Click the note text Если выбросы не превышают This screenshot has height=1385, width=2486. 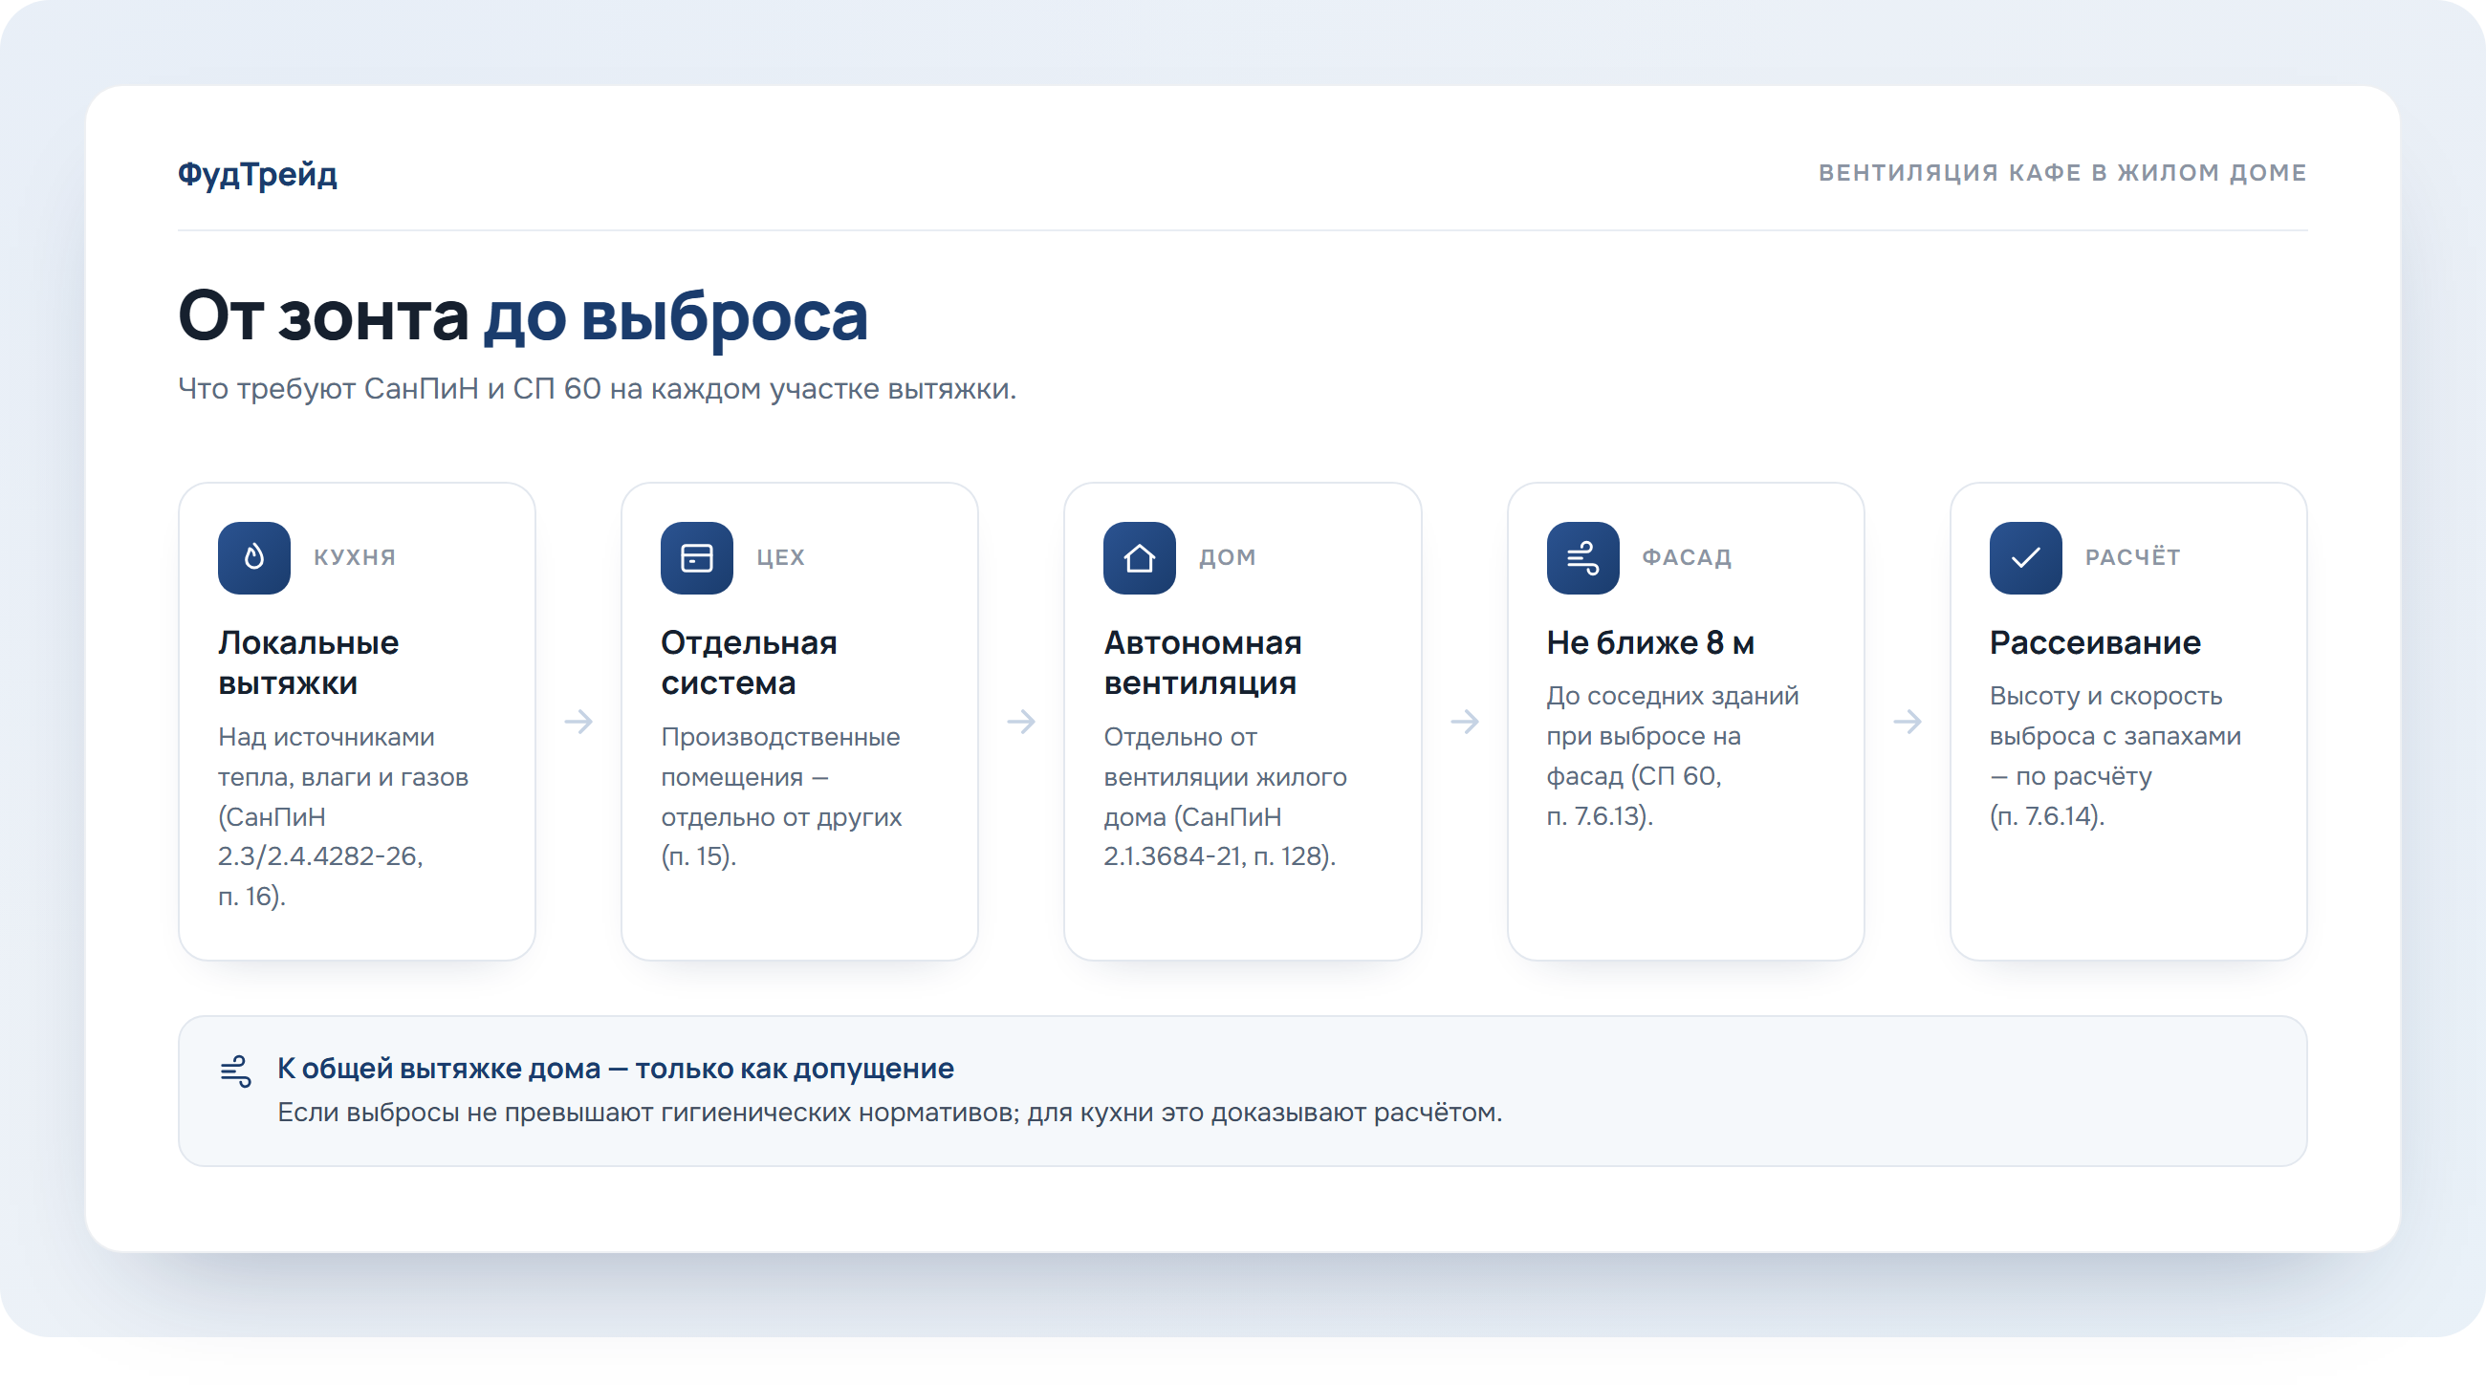pos(890,1113)
